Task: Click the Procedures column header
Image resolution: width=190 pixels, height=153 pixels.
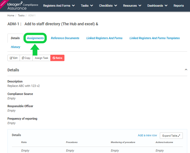Action: click(x=72, y=142)
